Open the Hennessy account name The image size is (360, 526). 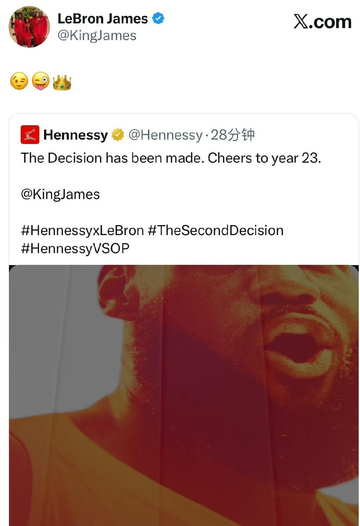[x=75, y=135]
